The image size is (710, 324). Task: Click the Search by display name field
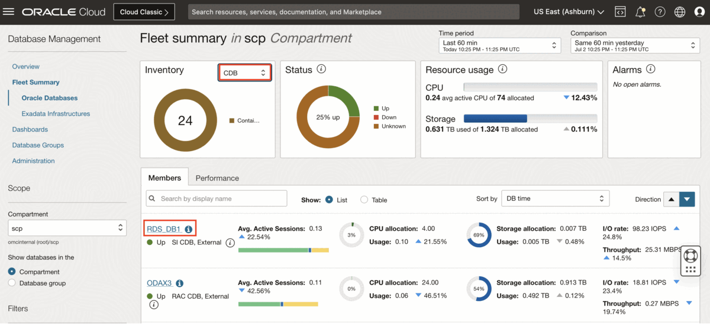tap(217, 199)
